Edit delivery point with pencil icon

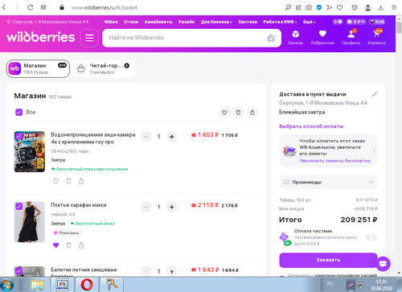(375, 94)
